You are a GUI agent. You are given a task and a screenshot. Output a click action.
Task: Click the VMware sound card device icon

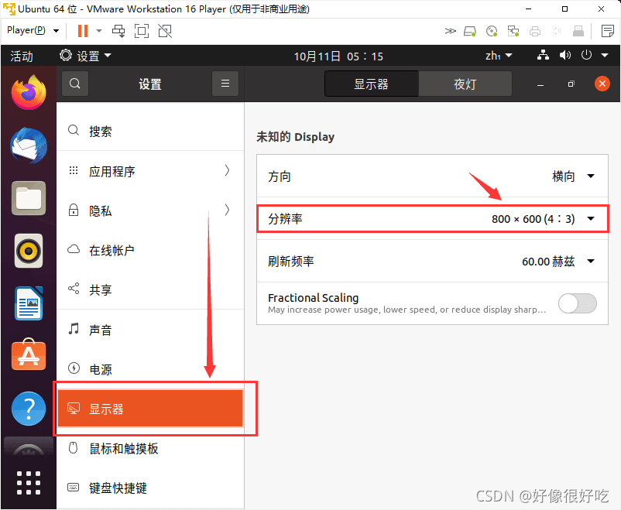557,31
